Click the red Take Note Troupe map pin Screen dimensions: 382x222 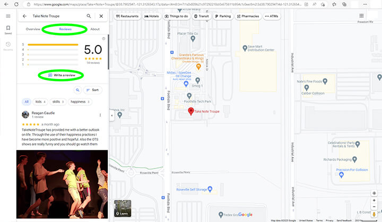pos(191,111)
